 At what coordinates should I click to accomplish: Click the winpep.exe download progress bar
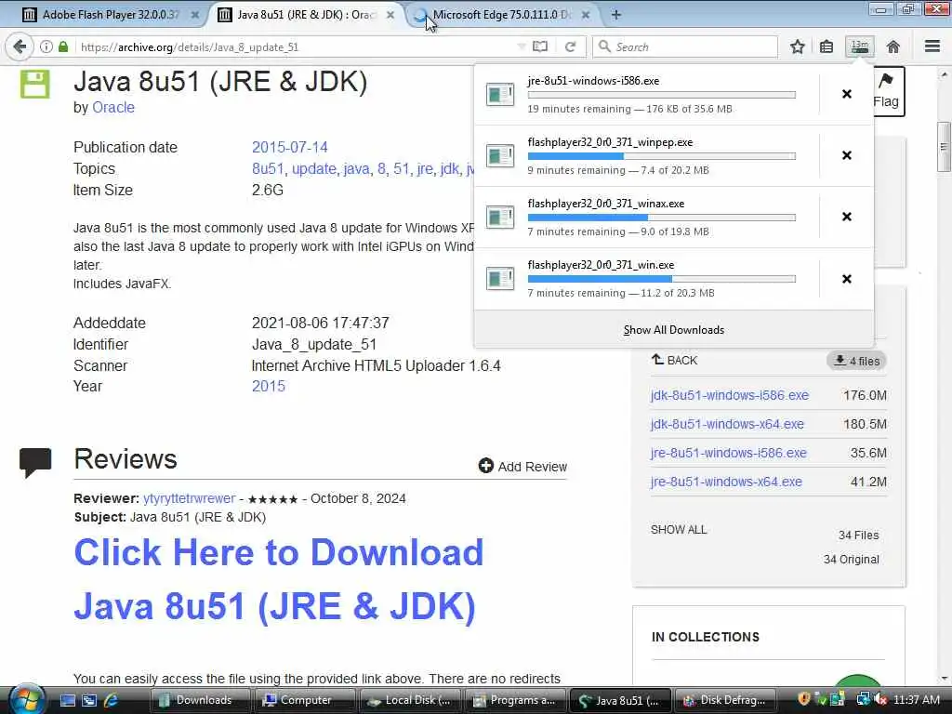tap(662, 156)
